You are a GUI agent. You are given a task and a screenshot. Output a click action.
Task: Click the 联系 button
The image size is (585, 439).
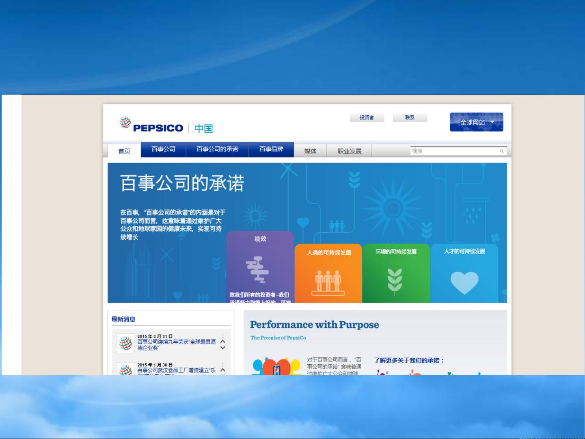click(410, 118)
